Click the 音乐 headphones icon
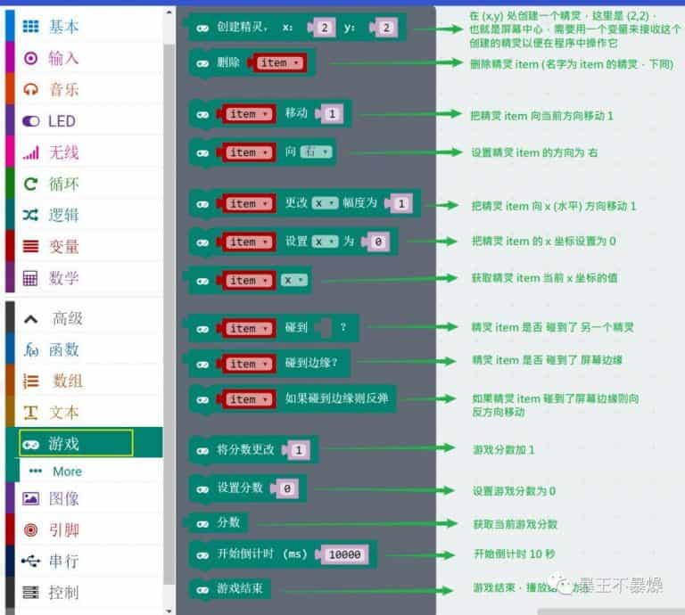The image size is (685, 615). (31, 89)
